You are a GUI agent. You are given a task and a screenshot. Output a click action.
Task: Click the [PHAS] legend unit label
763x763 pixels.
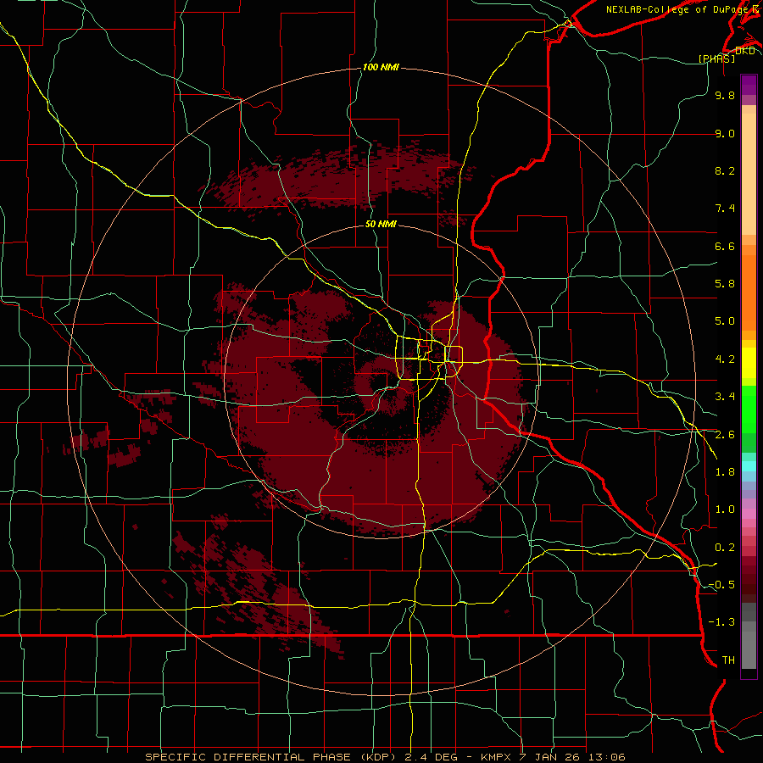pos(716,58)
